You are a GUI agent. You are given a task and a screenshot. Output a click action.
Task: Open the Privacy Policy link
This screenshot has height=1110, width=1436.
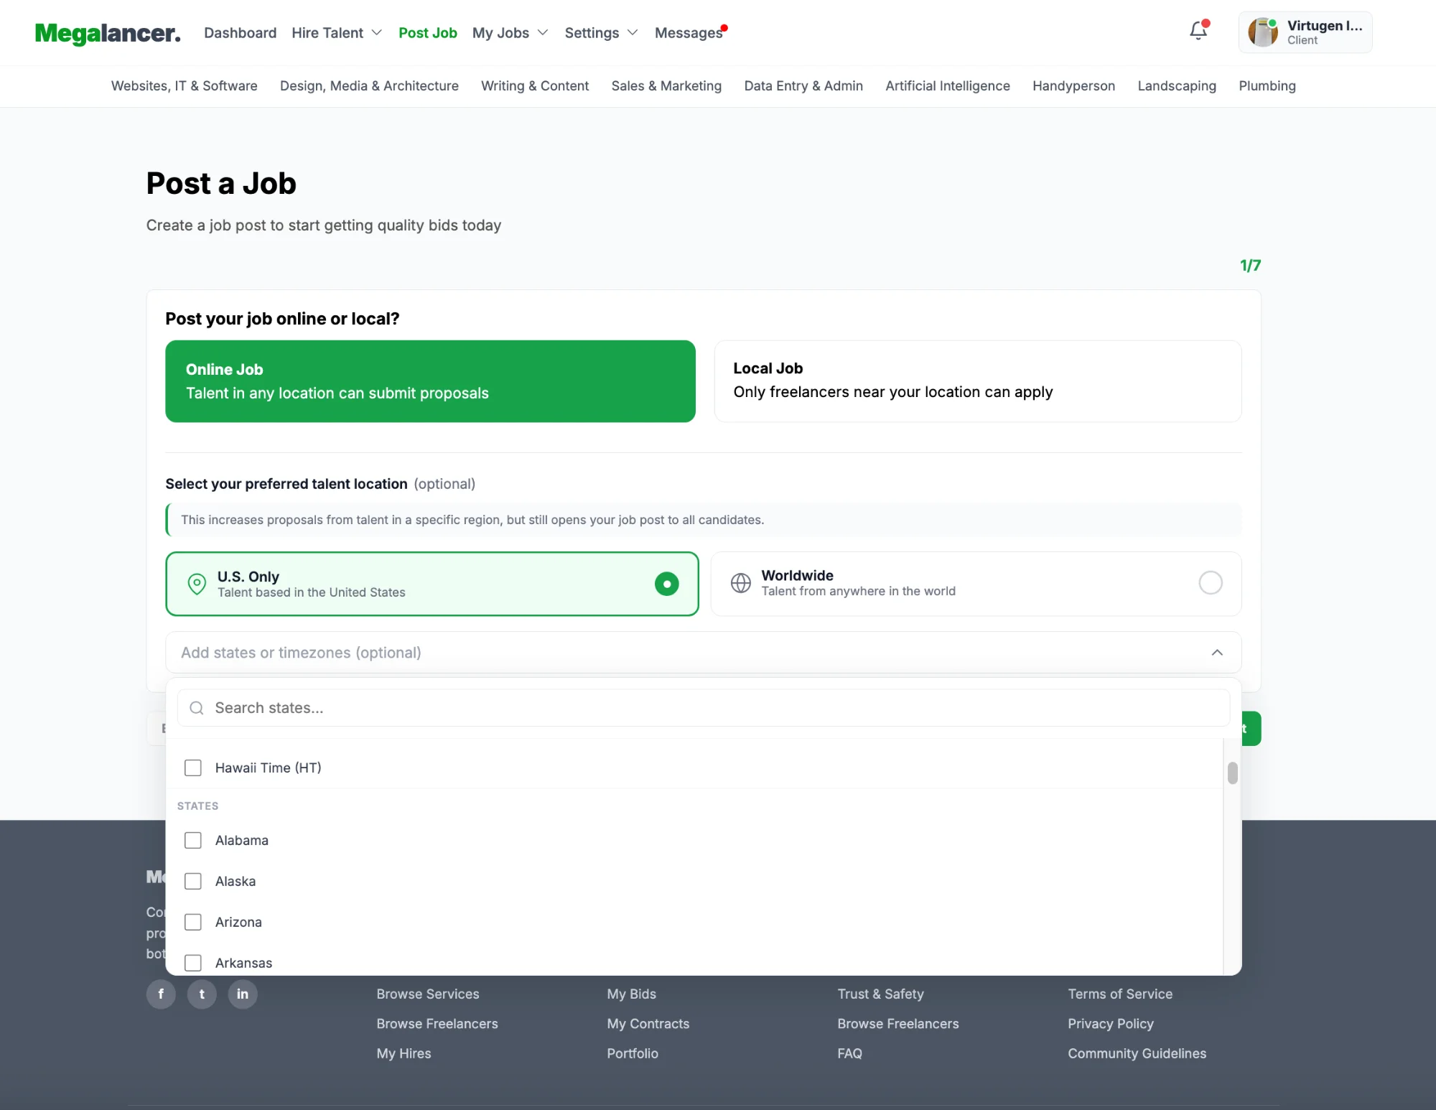[1110, 1023]
